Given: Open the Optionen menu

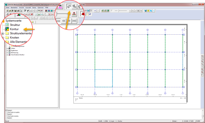Looking at the screenshot, I should 41,8.
